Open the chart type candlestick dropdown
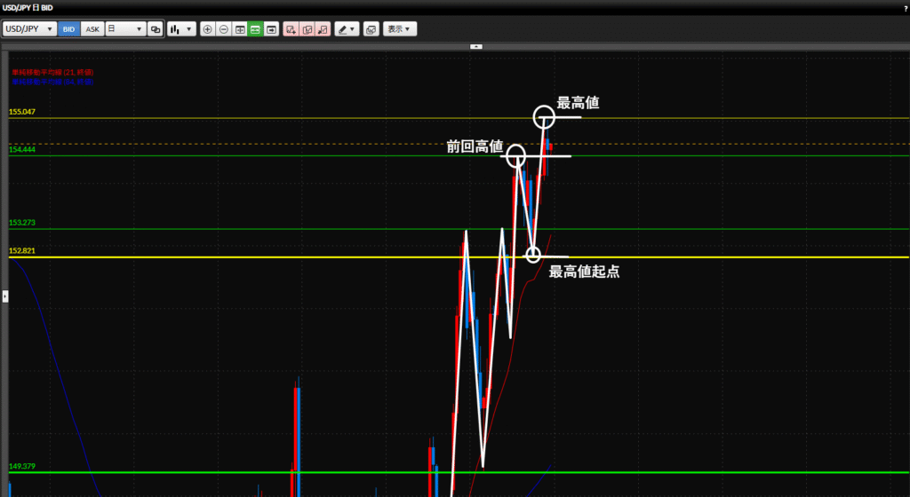Image resolution: width=910 pixels, height=497 pixels. click(x=181, y=29)
